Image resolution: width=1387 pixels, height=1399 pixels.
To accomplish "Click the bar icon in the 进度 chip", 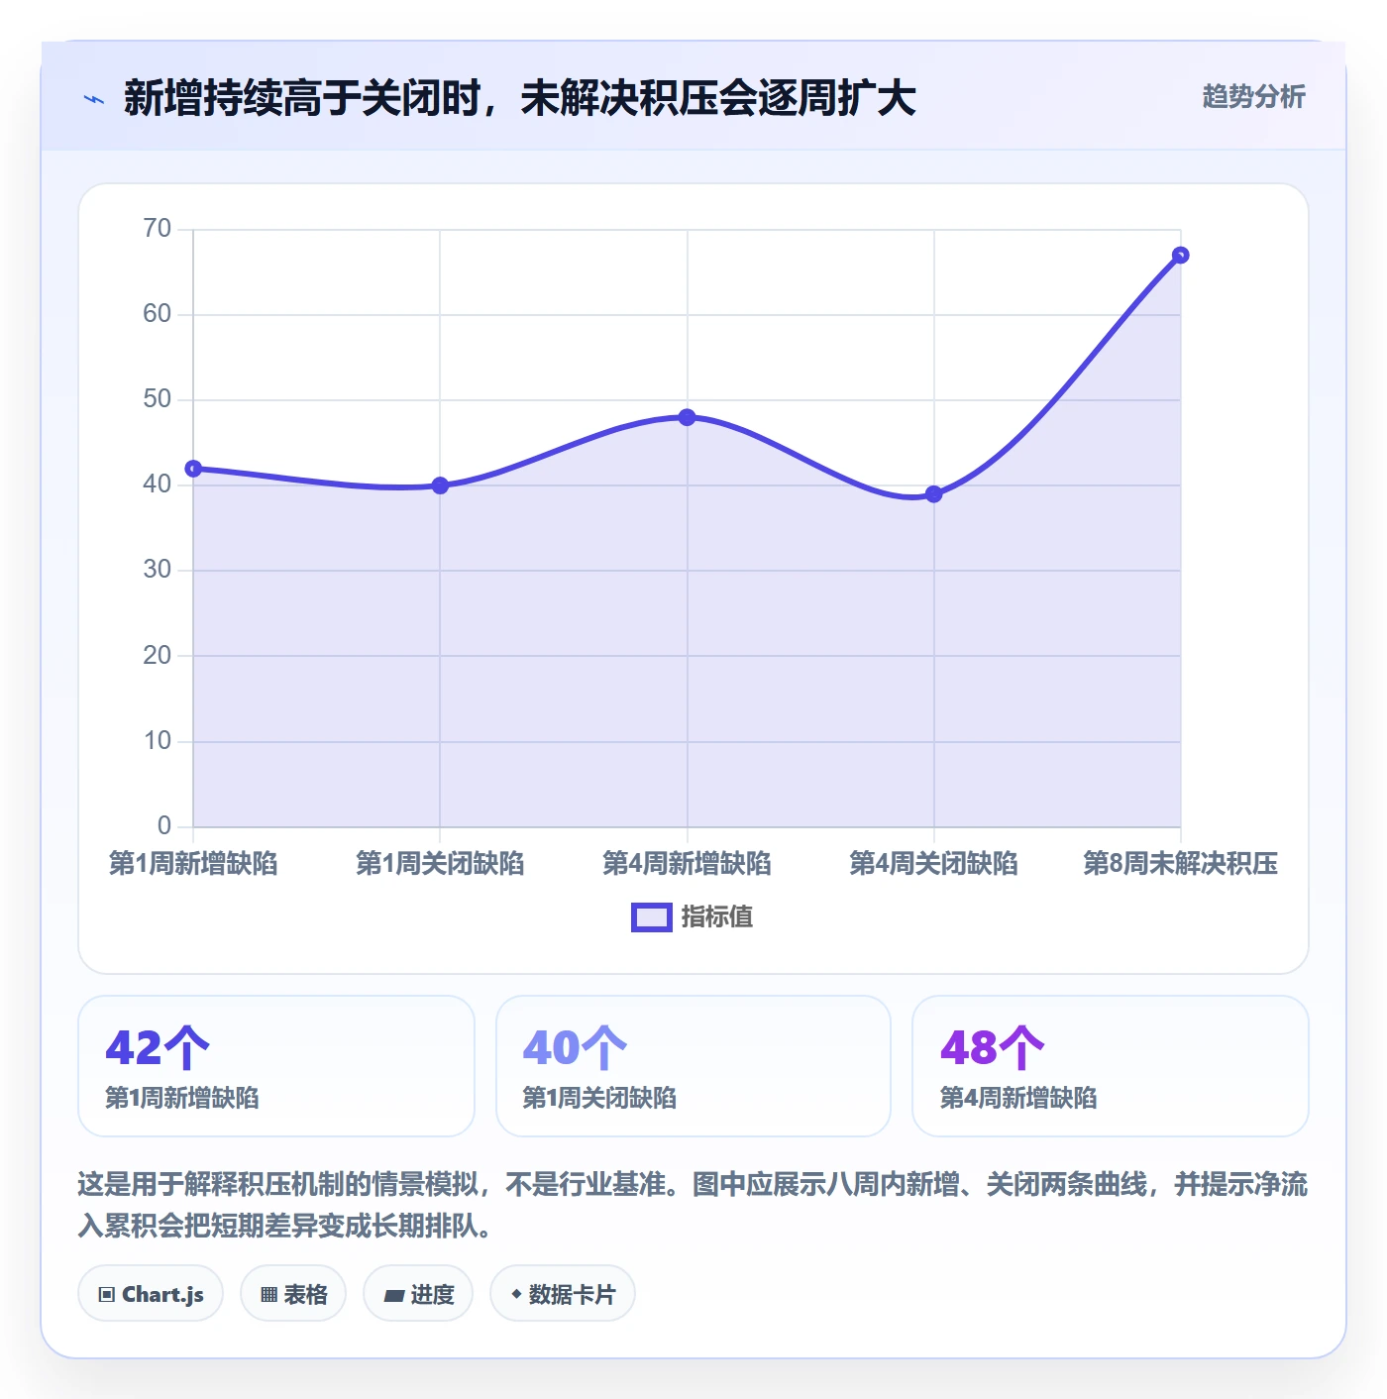I will click(x=393, y=1296).
